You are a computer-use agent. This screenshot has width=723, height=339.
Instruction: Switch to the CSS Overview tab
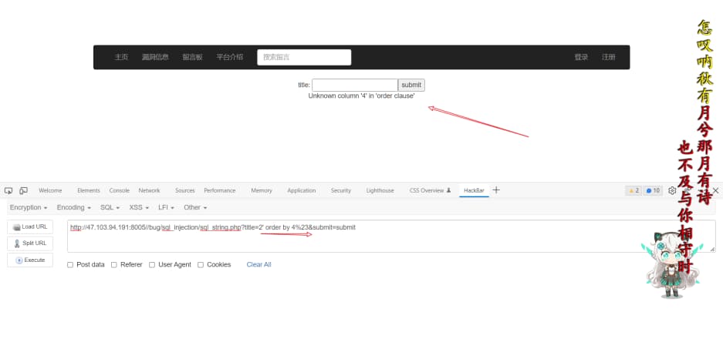coord(430,191)
